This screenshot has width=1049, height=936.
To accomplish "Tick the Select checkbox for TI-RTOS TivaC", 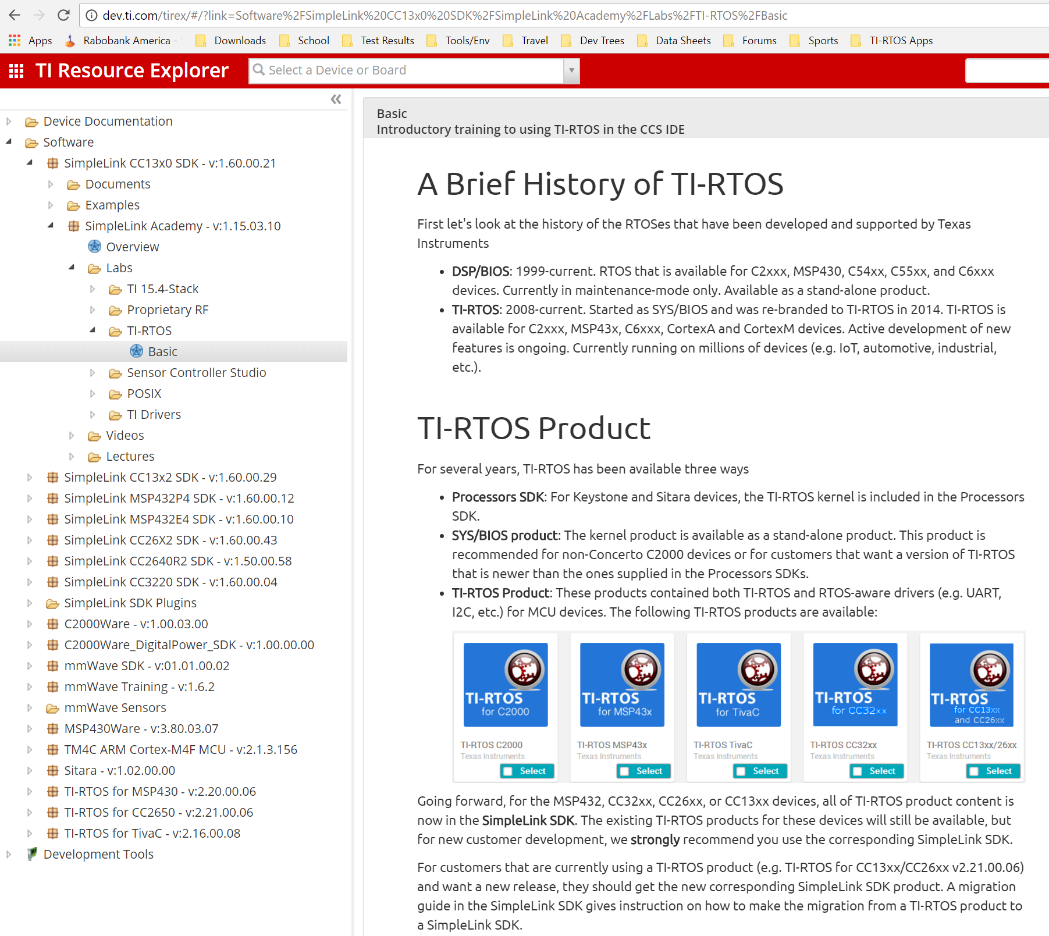I will (741, 771).
